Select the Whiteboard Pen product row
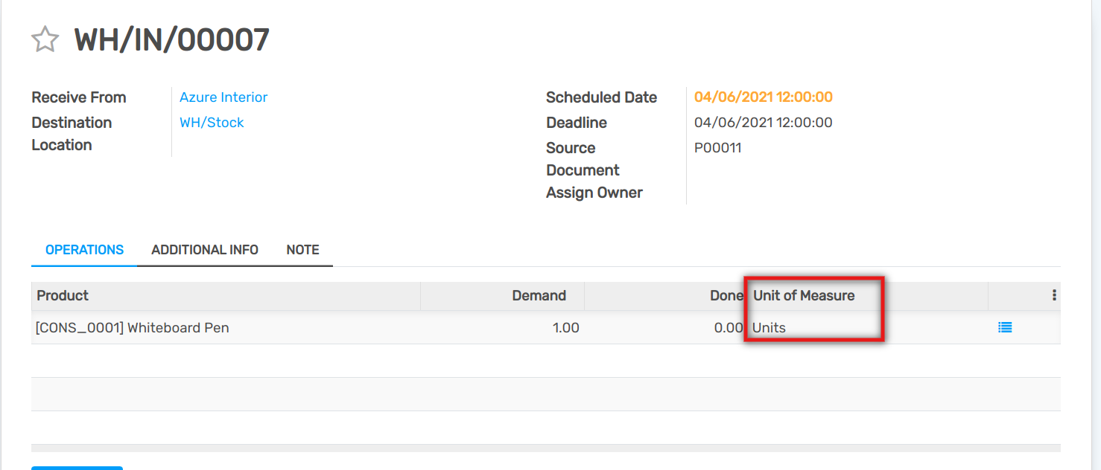 click(x=133, y=327)
